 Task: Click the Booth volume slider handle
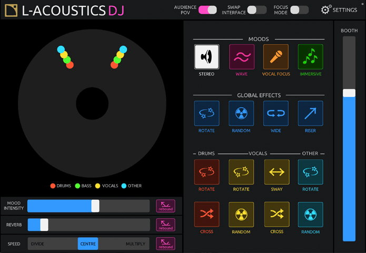point(349,93)
